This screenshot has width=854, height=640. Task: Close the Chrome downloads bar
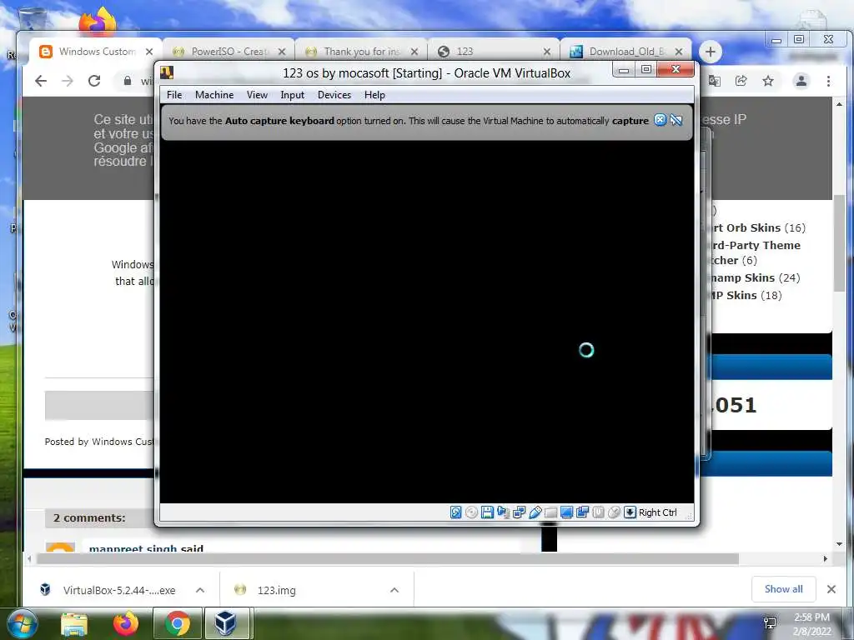[x=831, y=589]
